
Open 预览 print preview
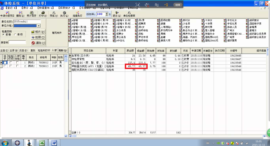coord(54,13)
